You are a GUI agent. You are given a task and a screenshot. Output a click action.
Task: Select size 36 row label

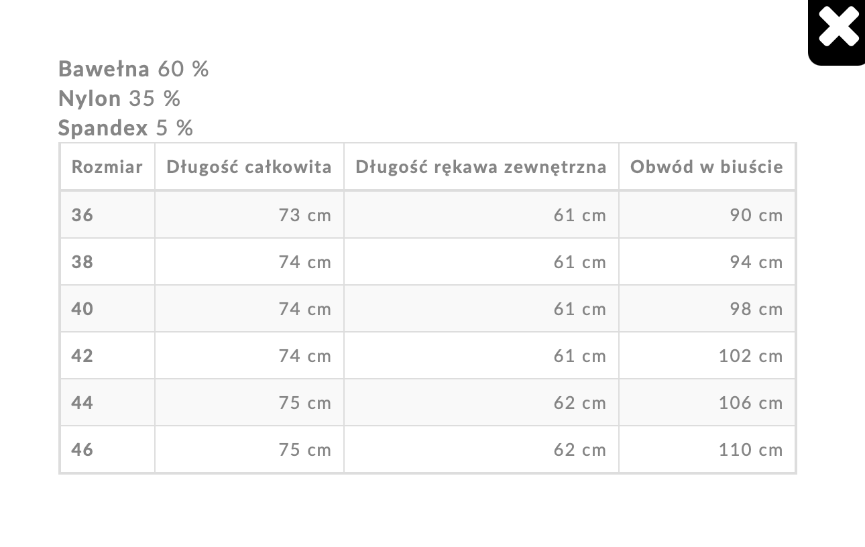[x=82, y=215]
